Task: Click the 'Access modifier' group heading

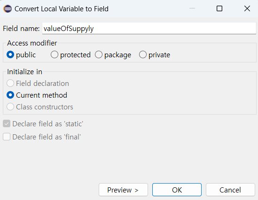Action: tap(32, 43)
